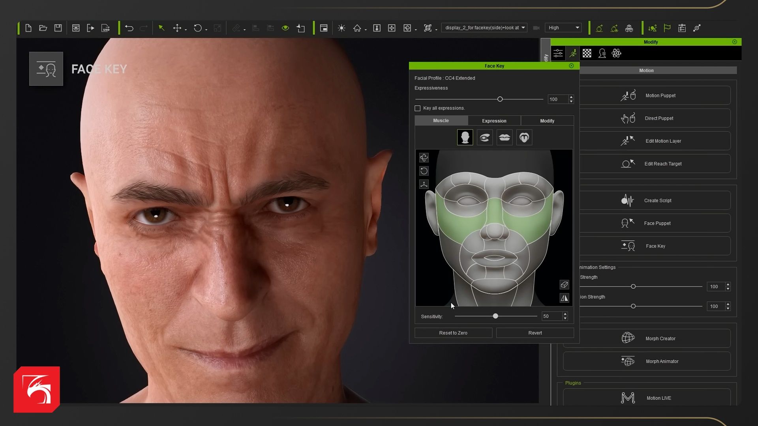The image size is (758, 426).
Task: Open the High quality dropdown
Action: coord(563,28)
